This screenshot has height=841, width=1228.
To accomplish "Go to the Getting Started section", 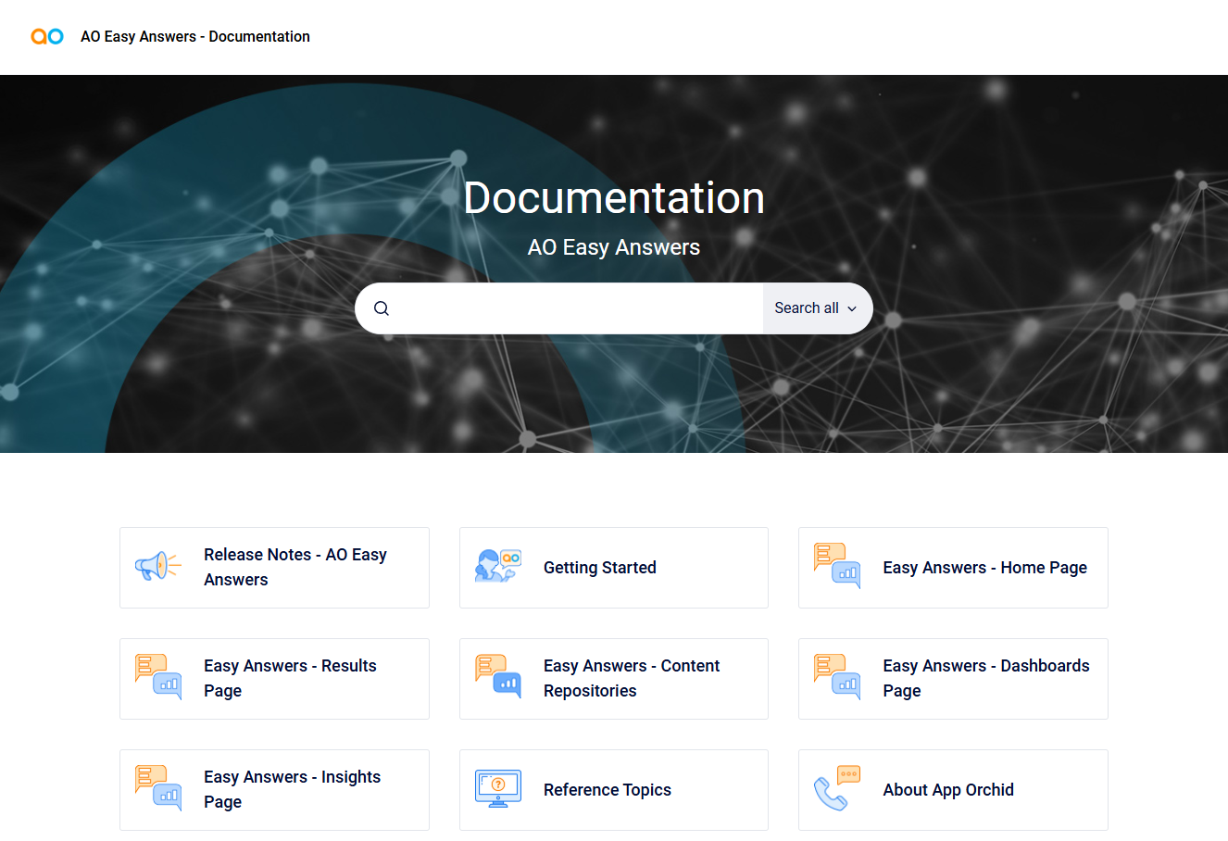I will click(599, 568).
